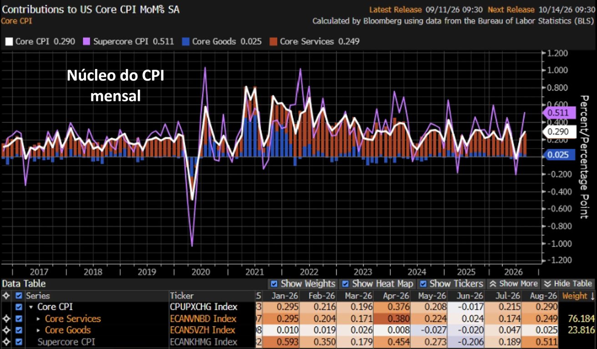
Task: Click the move handle icon for Supercore CPI row
Action: point(5,342)
